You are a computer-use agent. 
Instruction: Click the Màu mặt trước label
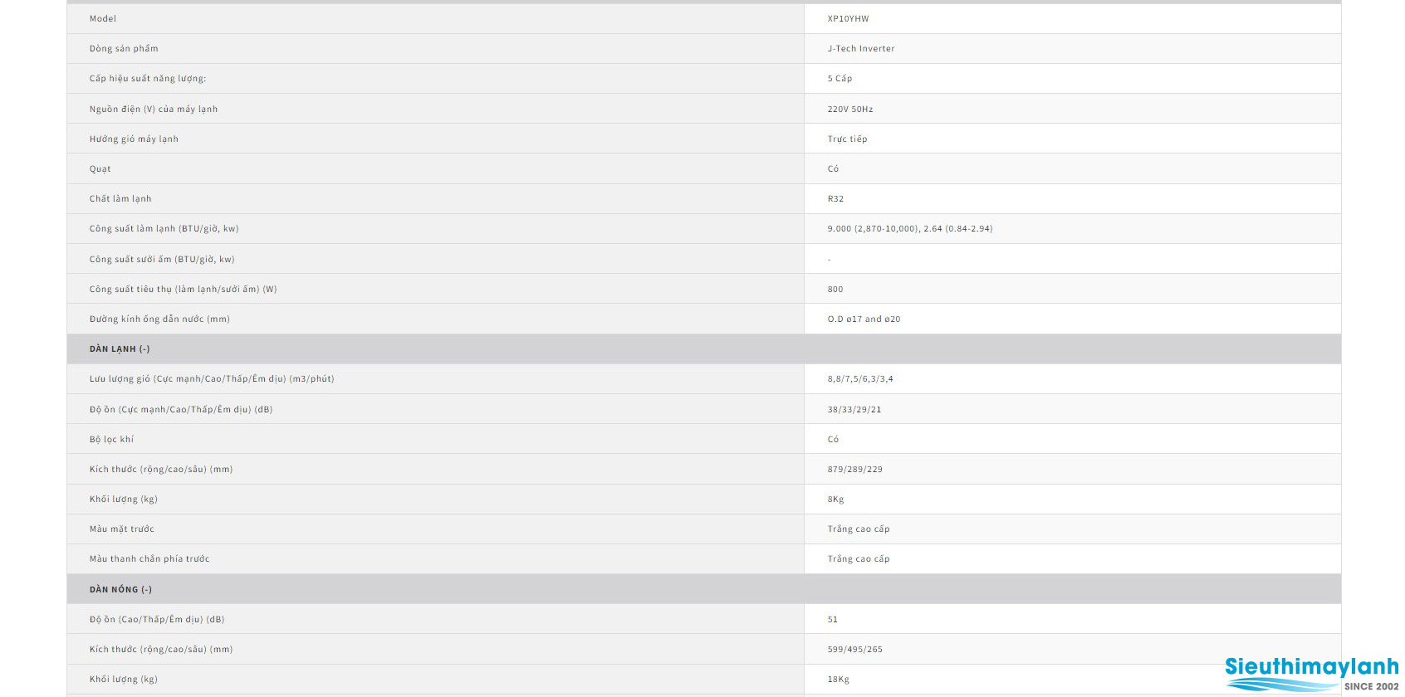(122, 529)
